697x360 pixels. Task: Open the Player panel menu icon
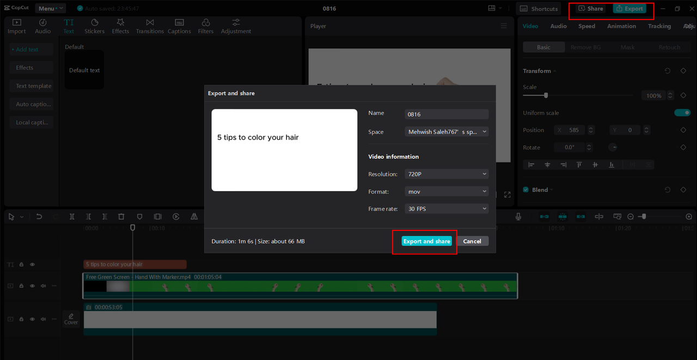point(504,26)
